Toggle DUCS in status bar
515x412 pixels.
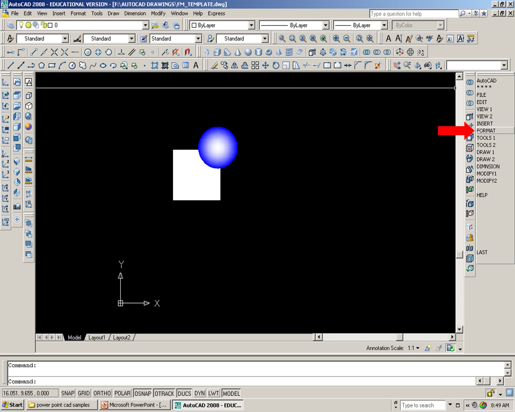coord(184,393)
